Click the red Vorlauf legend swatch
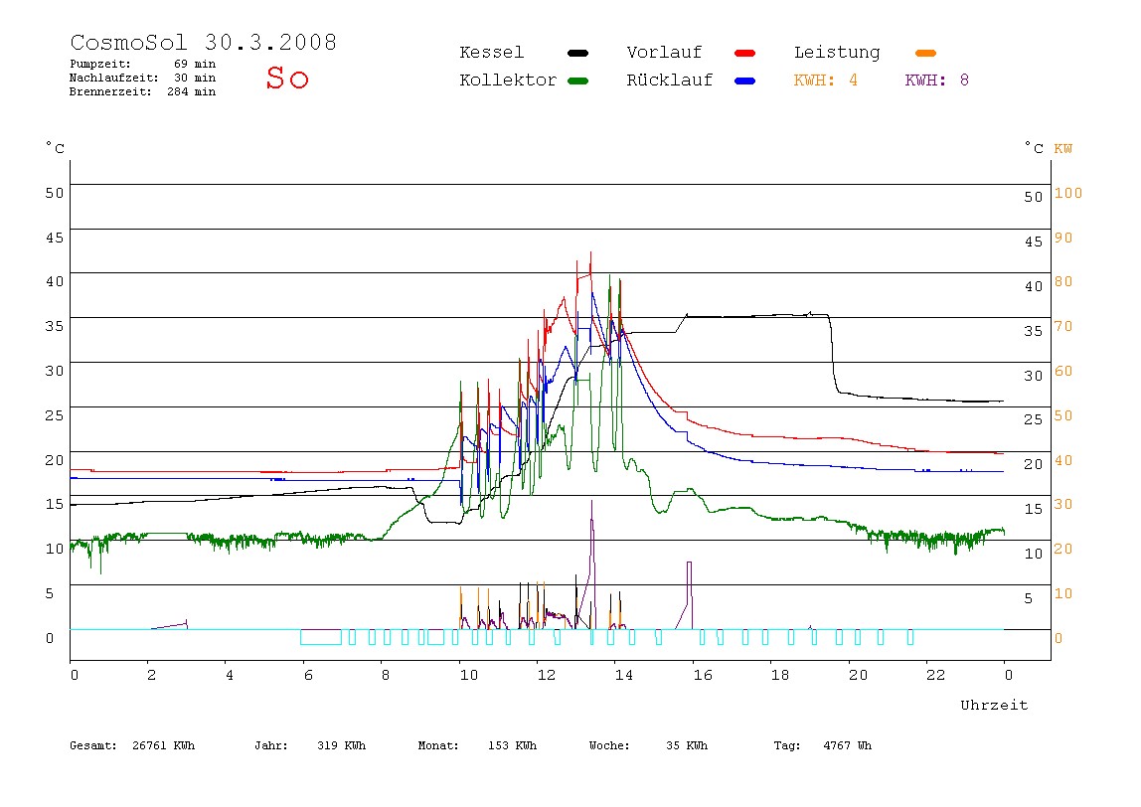Viewport: 1141px width, 807px height. coord(745,53)
